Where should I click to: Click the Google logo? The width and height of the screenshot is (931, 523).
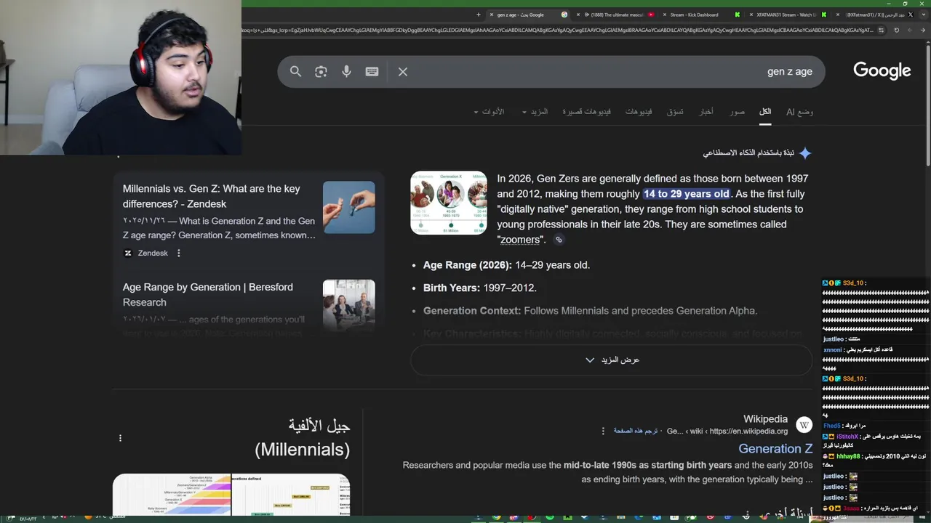(x=882, y=71)
